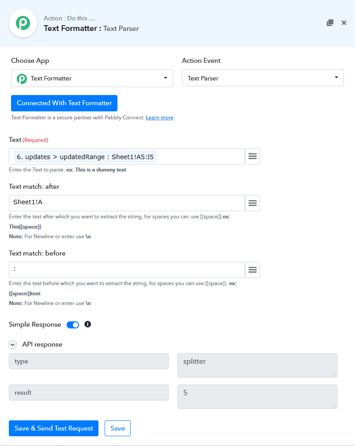The height and width of the screenshot is (446, 355).
Task: Collapse the API response section
Action: [12, 344]
